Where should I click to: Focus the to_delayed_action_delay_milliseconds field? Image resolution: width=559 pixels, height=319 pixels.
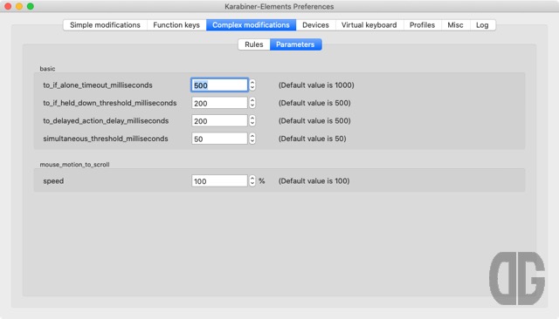[219, 120]
